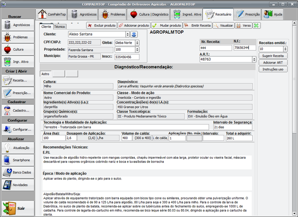The width and height of the screenshot is (298, 217).
Task: Click Verso toolbar button
Action: (244, 25)
